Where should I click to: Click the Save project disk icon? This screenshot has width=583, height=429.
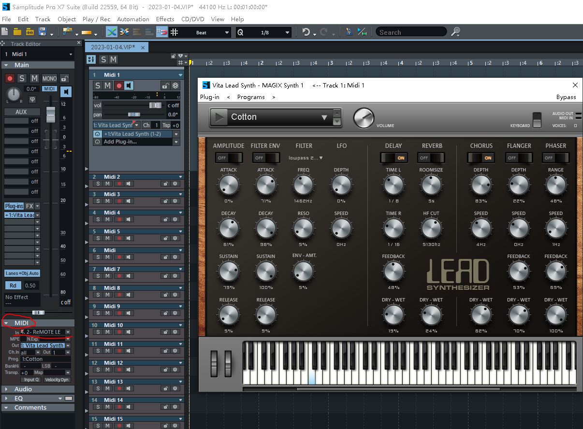coord(43,32)
